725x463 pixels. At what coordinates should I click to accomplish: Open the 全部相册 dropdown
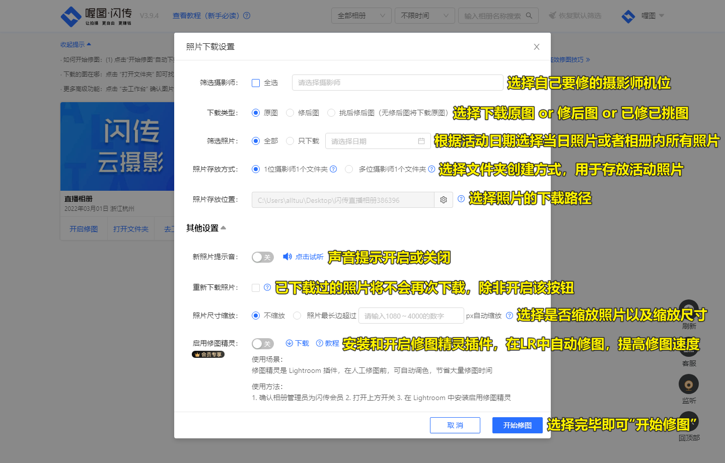(x=361, y=16)
